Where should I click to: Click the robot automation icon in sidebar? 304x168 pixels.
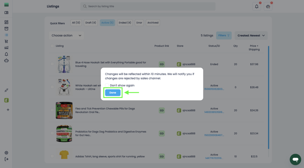click(6, 60)
